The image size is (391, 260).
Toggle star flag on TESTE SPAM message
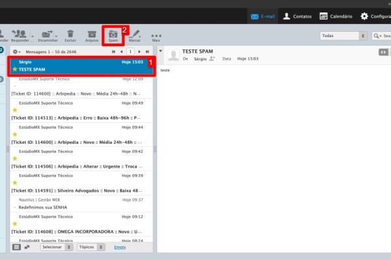[15, 69]
